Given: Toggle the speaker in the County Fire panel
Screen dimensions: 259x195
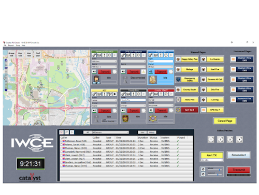Looking at the screenshot, I should click(x=123, y=110).
